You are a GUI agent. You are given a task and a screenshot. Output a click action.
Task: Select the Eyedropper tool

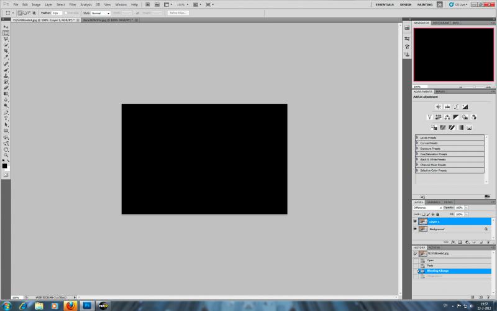tap(6, 57)
